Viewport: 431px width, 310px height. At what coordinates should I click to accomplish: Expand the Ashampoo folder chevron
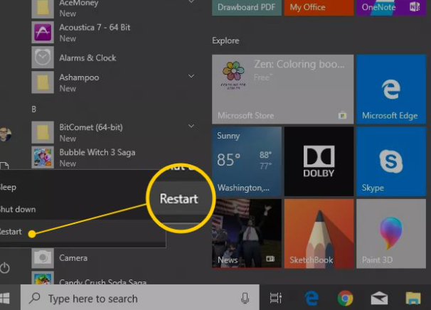[x=191, y=76]
